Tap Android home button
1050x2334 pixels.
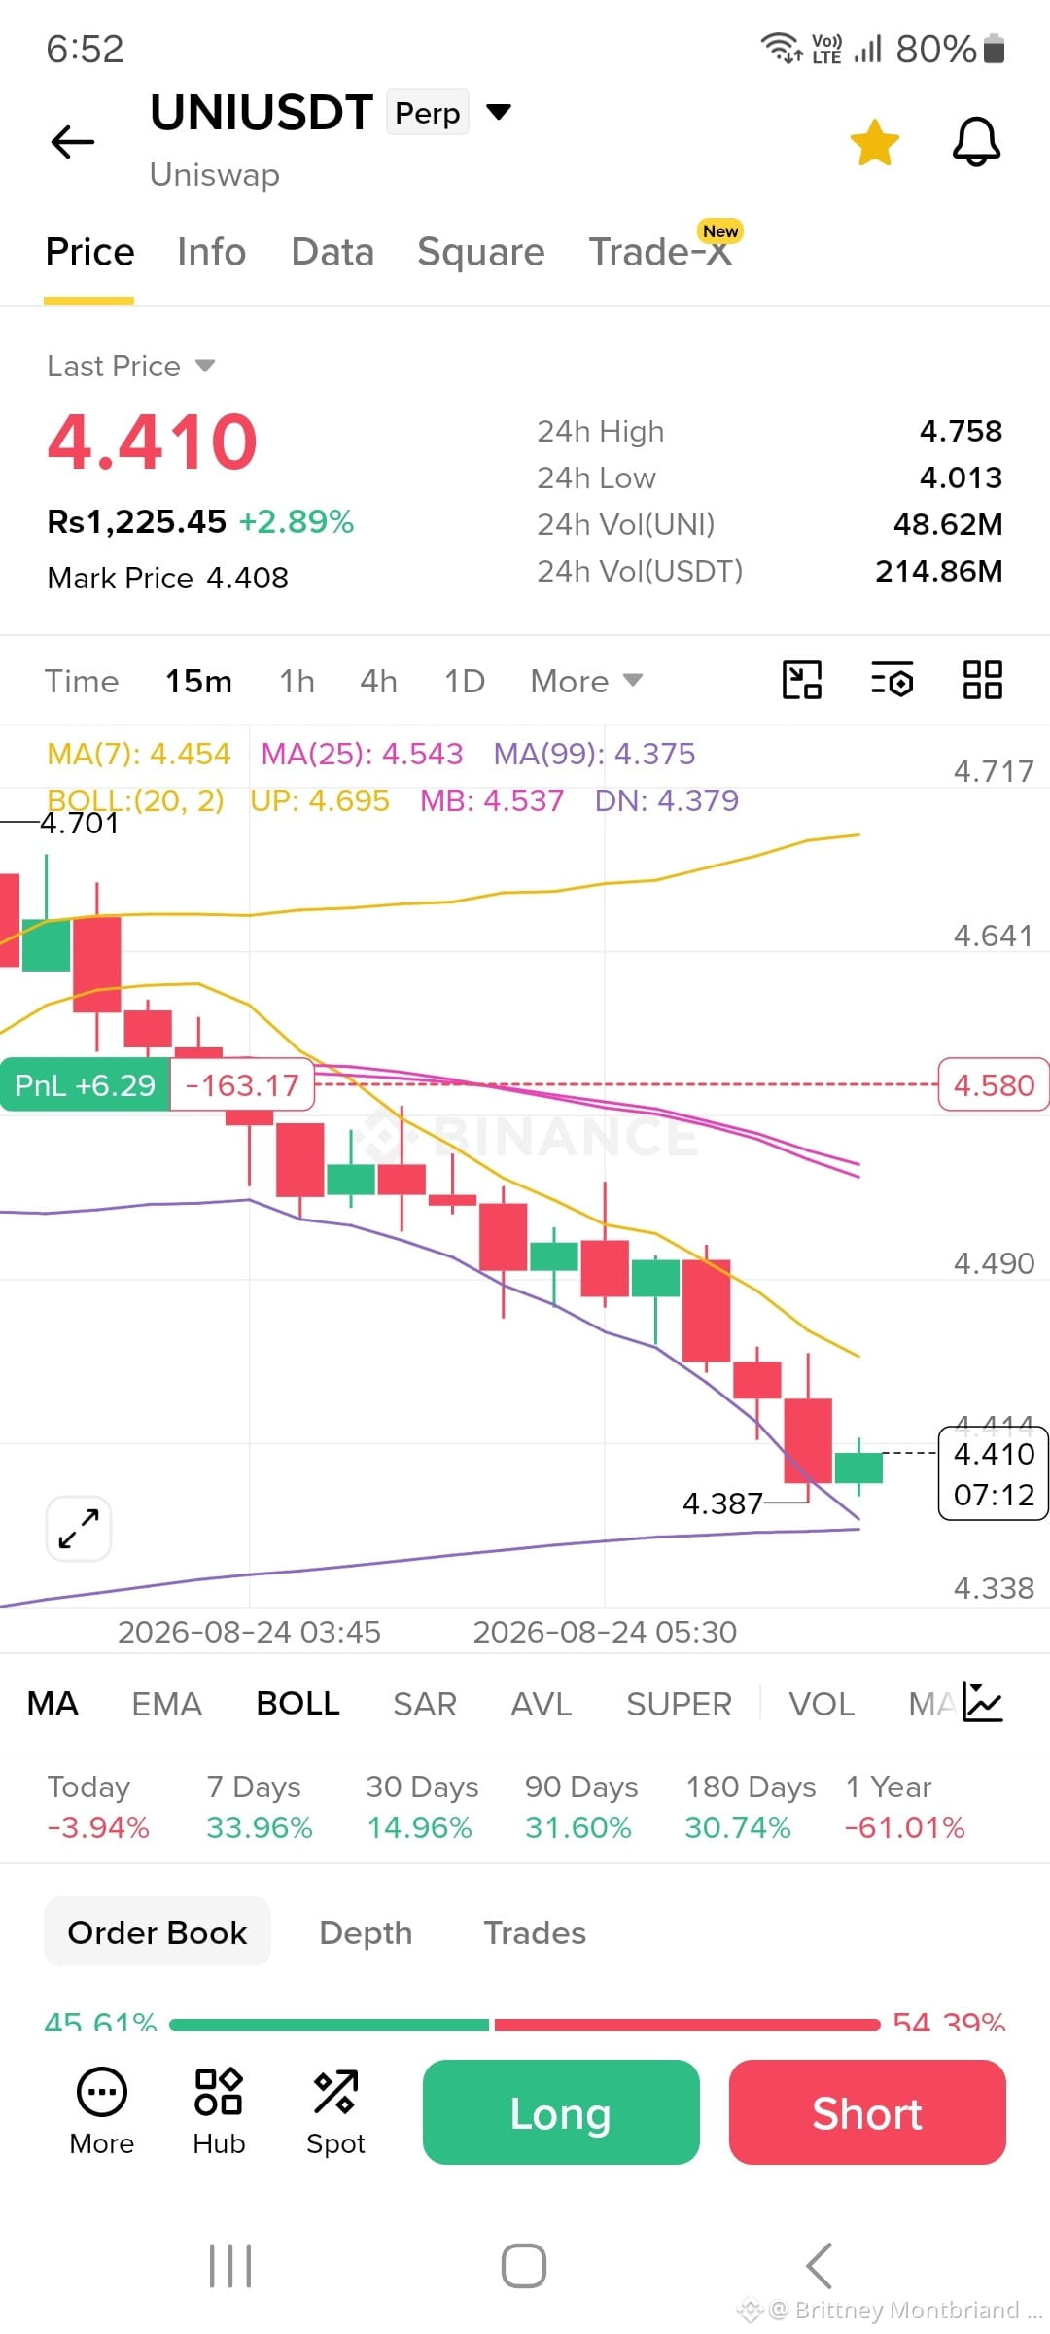click(524, 2266)
